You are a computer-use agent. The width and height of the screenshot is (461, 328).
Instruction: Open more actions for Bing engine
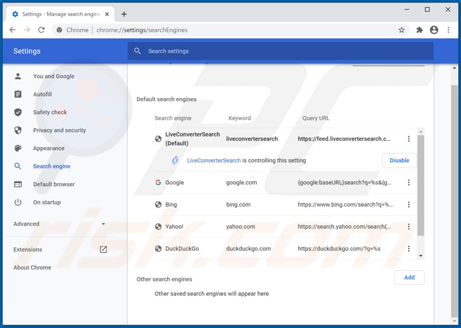click(x=408, y=204)
